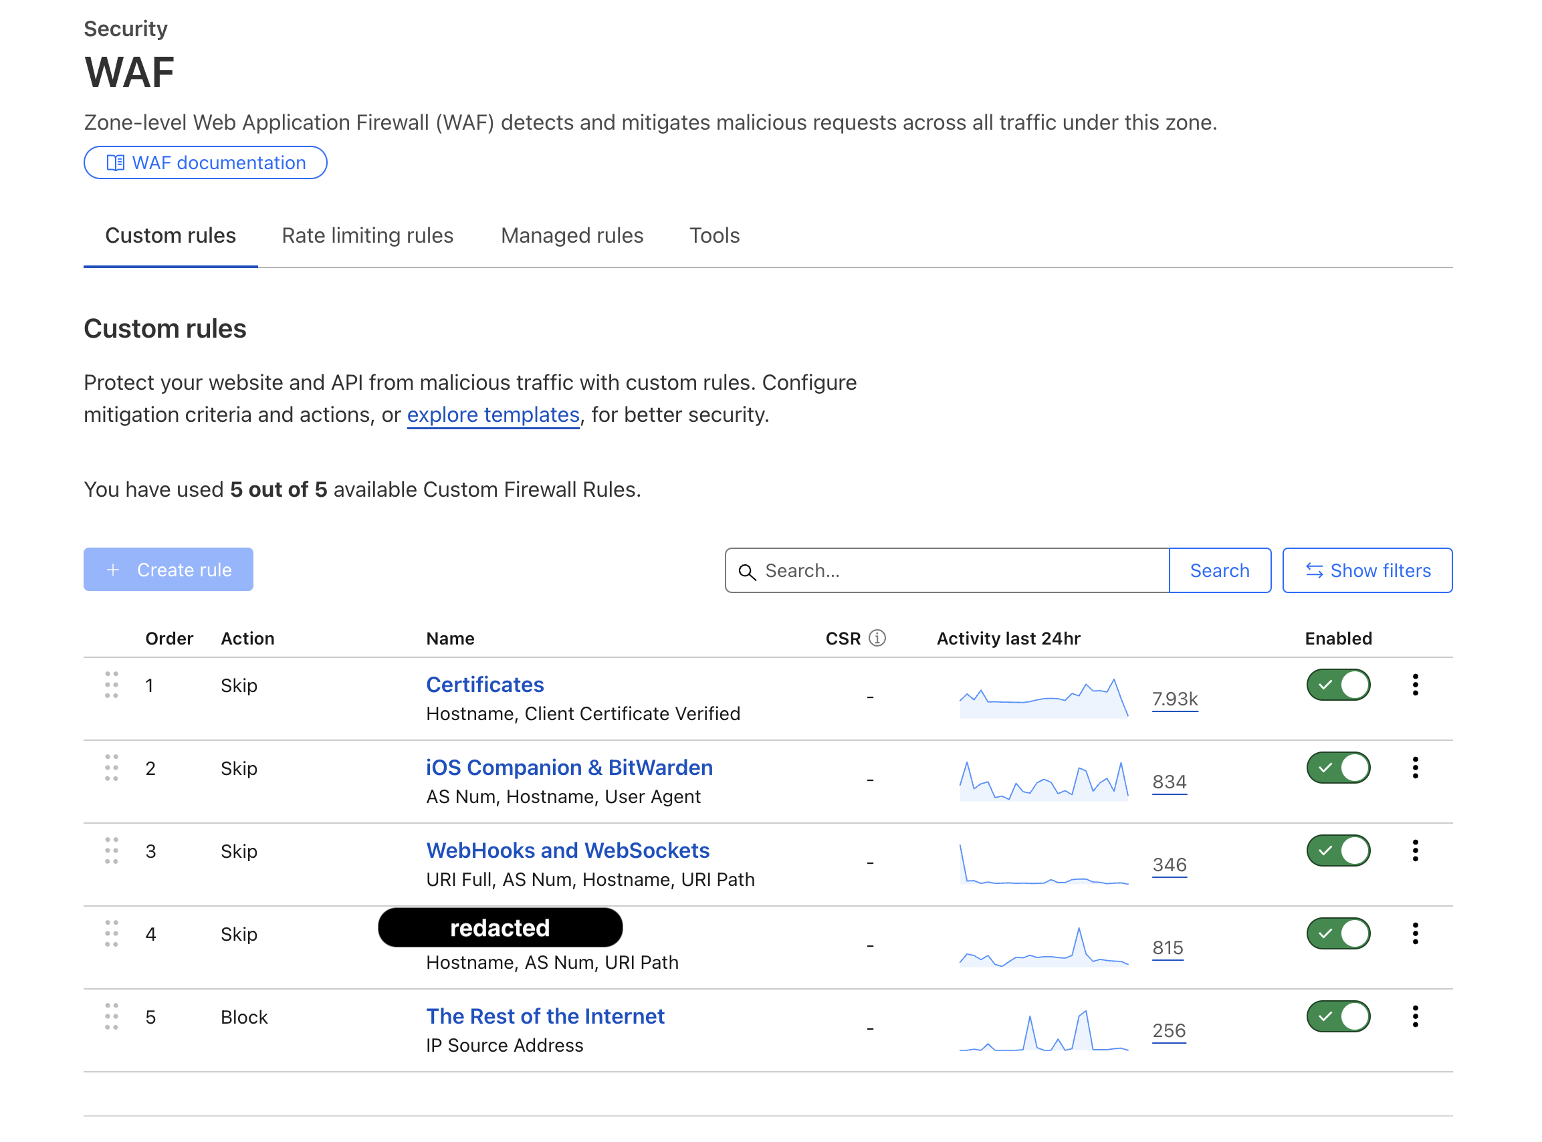Open the explore templates link
Screen dimensions: 1542x1142
[493, 415]
